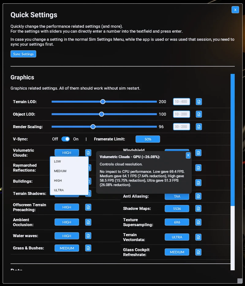Open the info note for Water waves
Image resolution: width=245 pixels, height=286 pixels.
coord(88,236)
